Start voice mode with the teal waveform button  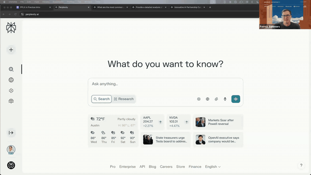pos(235,99)
